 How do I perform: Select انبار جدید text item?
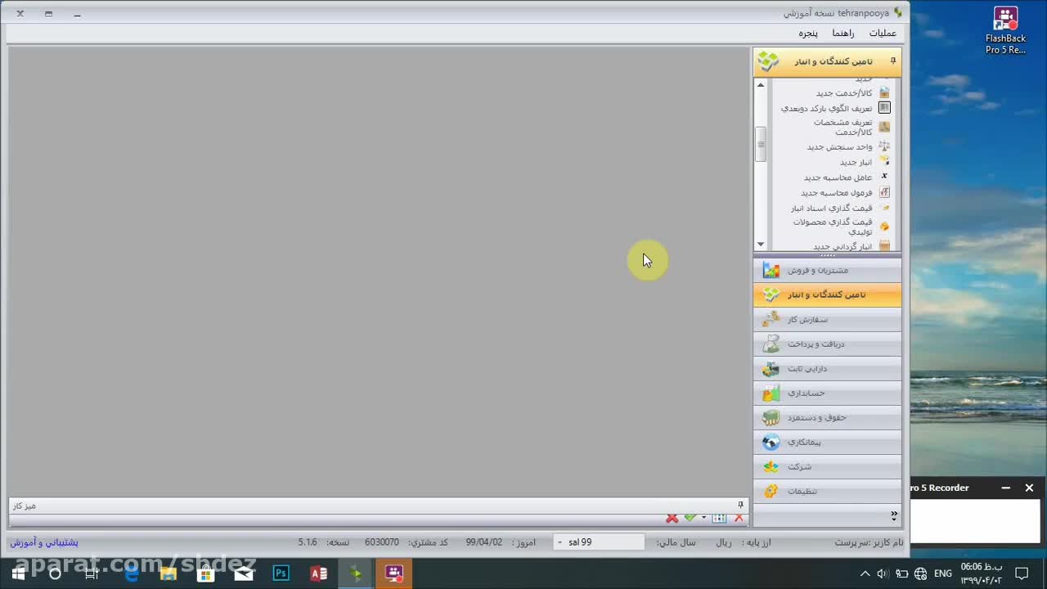pyautogui.click(x=856, y=162)
